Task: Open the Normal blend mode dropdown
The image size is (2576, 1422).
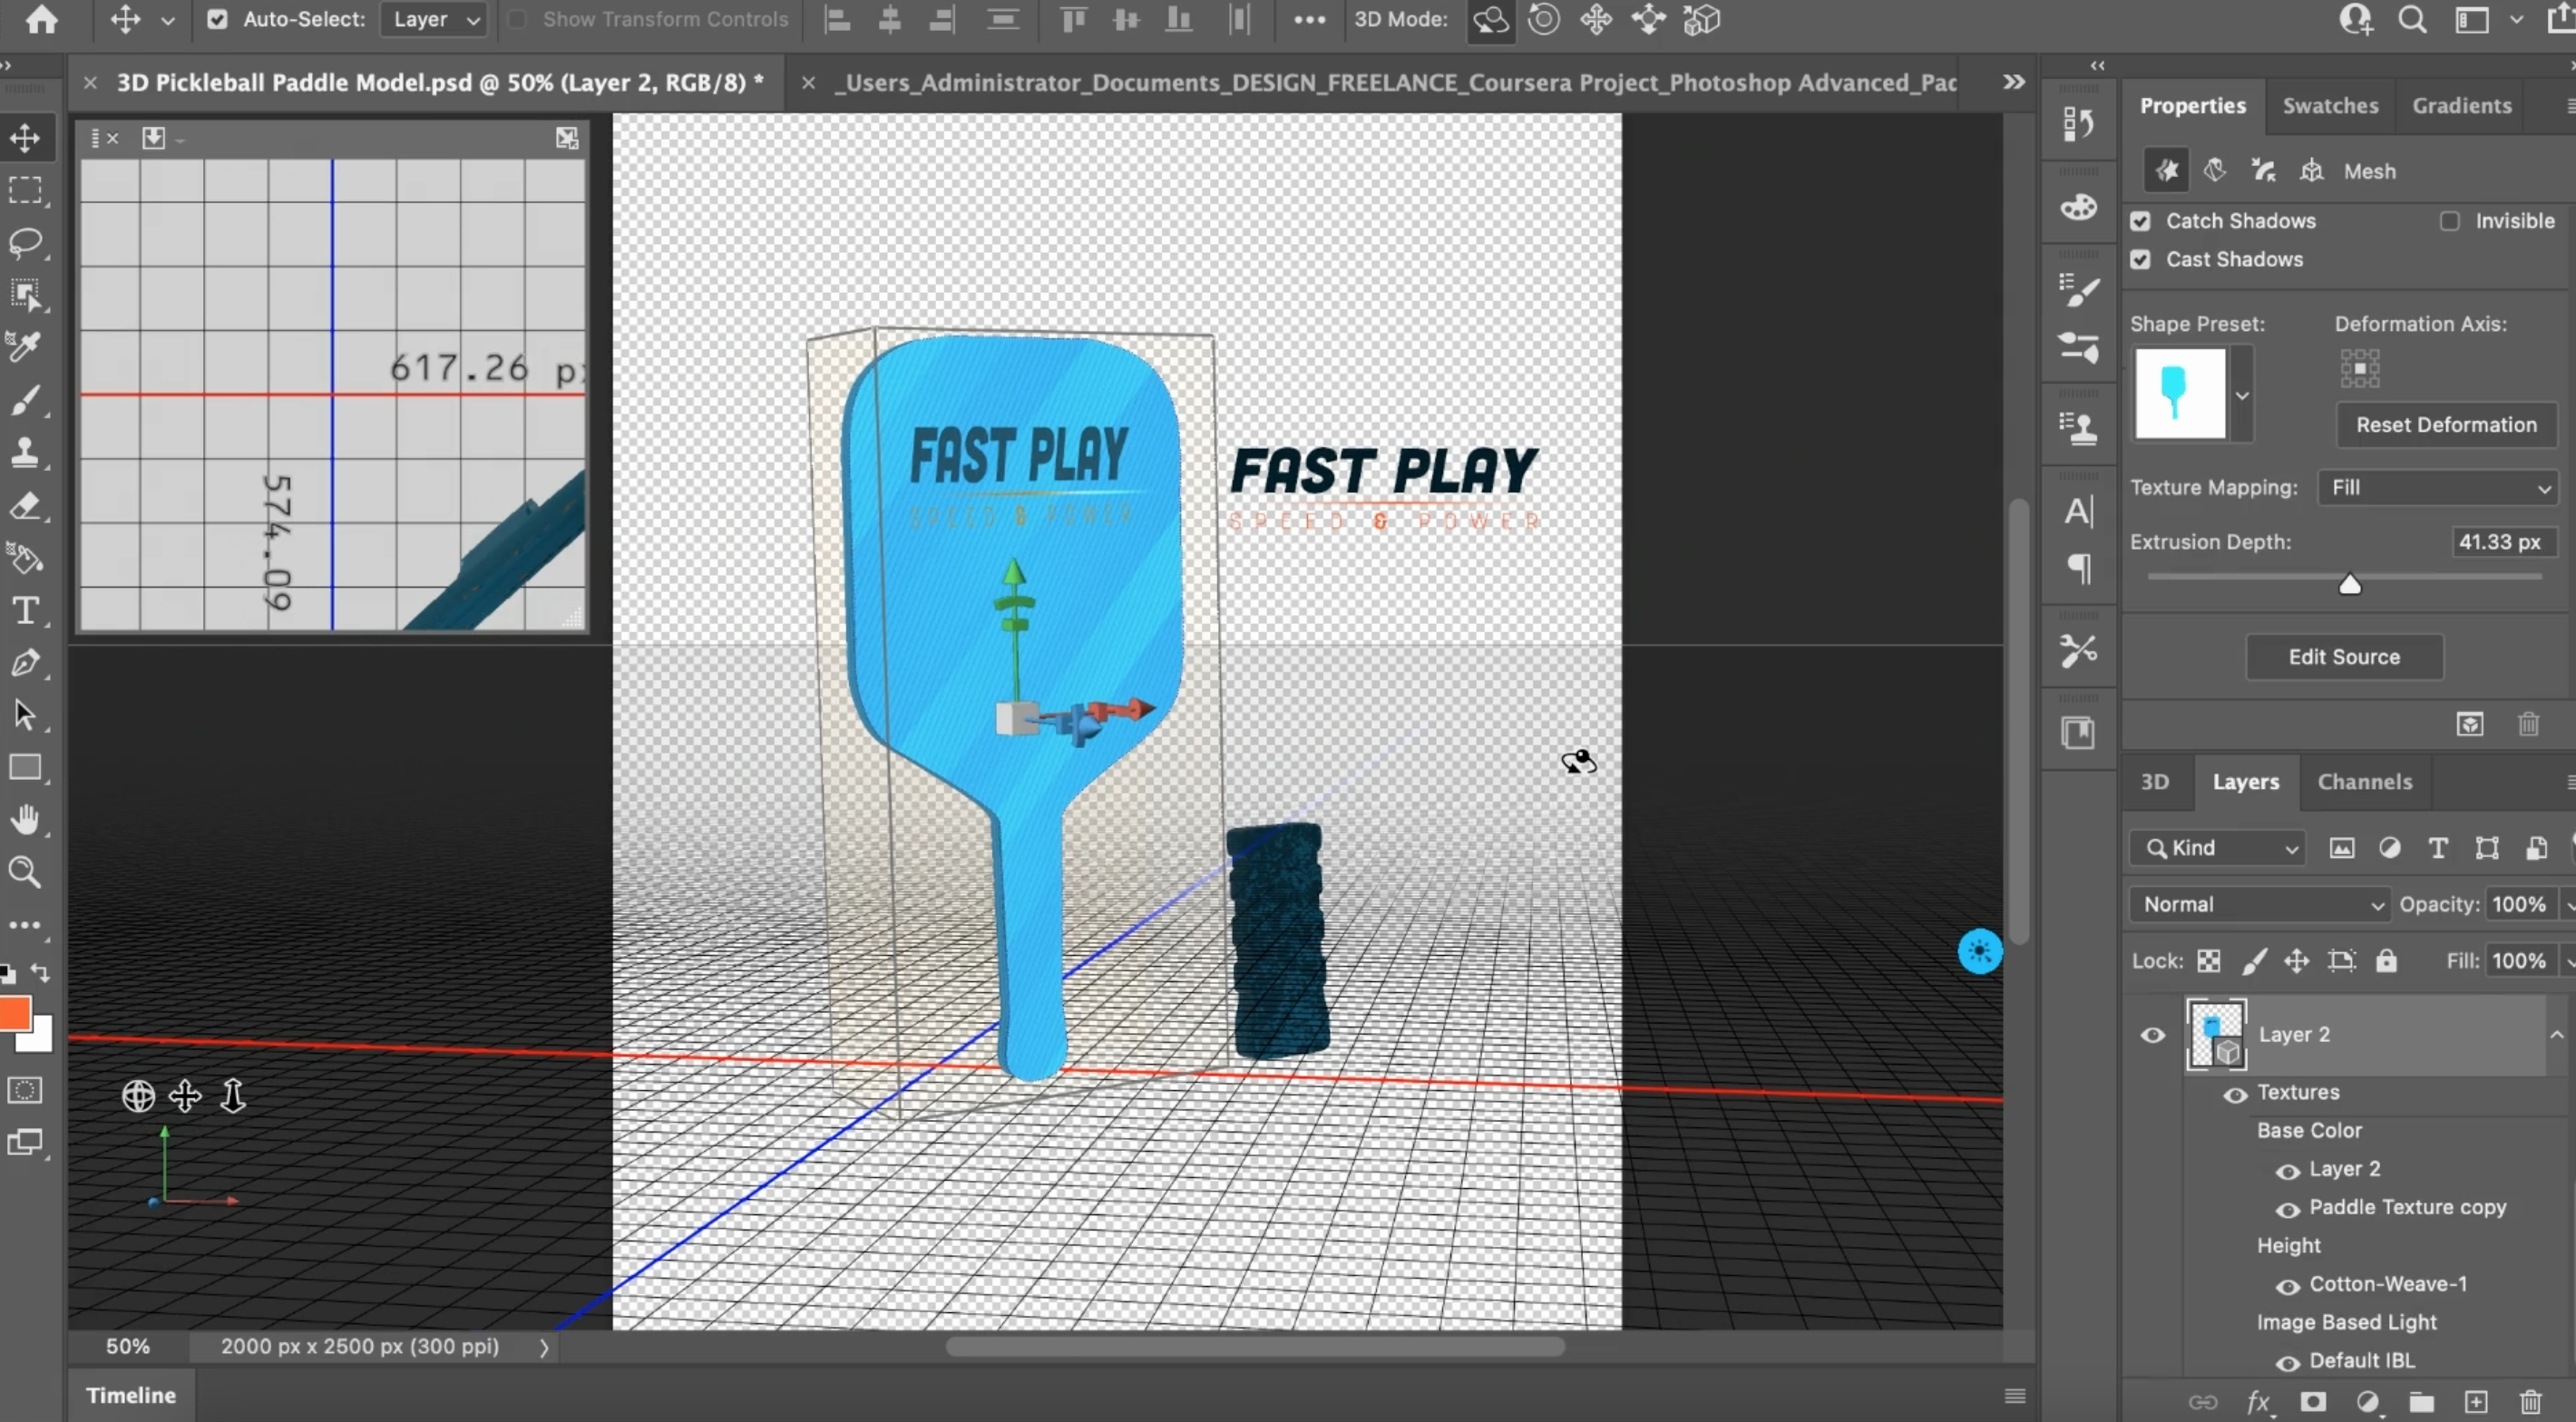Action: pos(2260,904)
